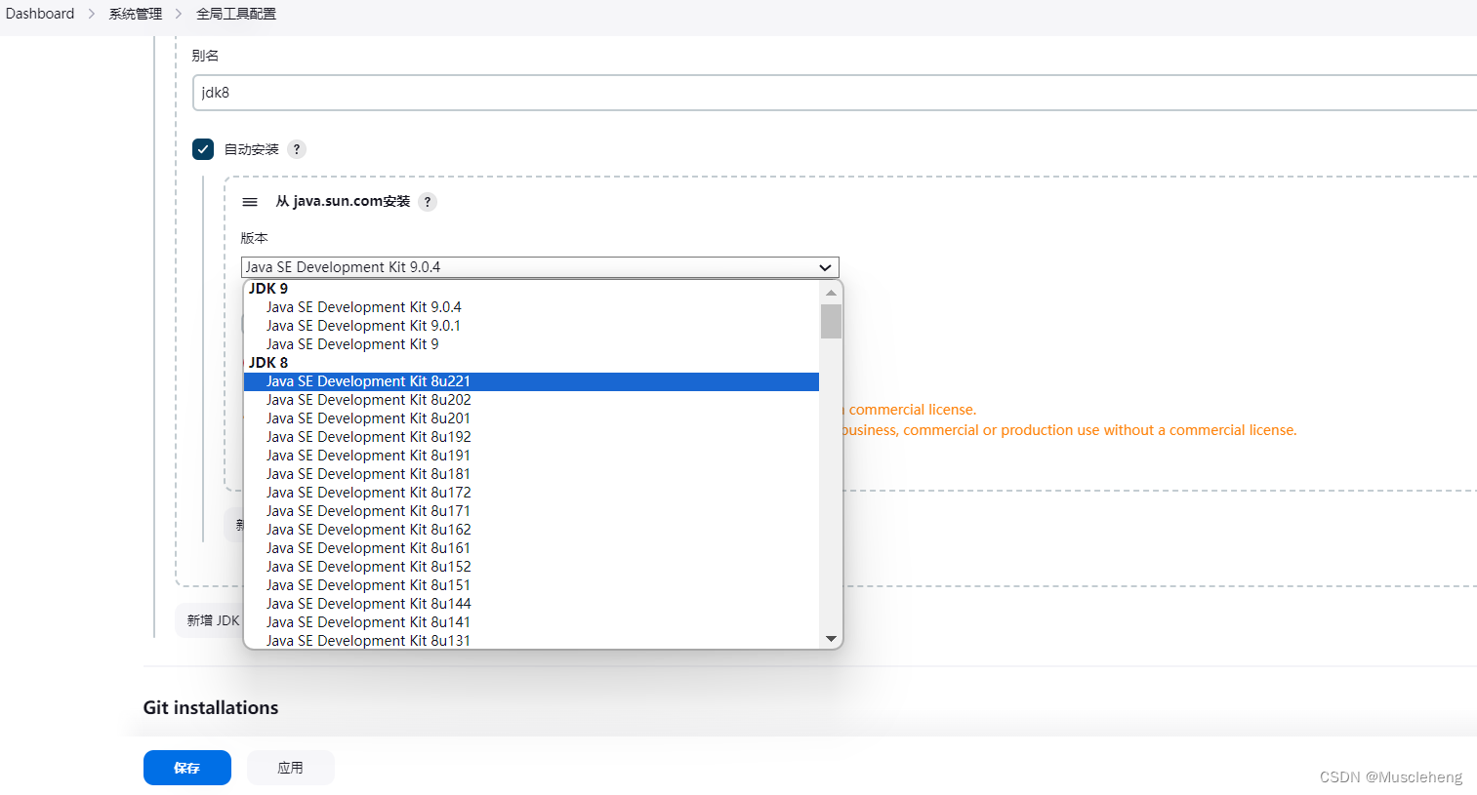Pick Java SE Development Kit 8u192
The height and width of the screenshot is (795, 1477).
click(531, 437)
